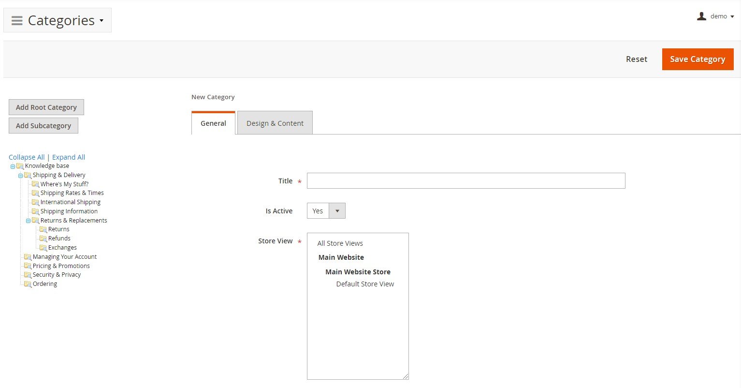Image resolution: width=741 pixels, height=388 pixels.
Task: Select Exchanges tree item
Action: click(x=62, y=248)
